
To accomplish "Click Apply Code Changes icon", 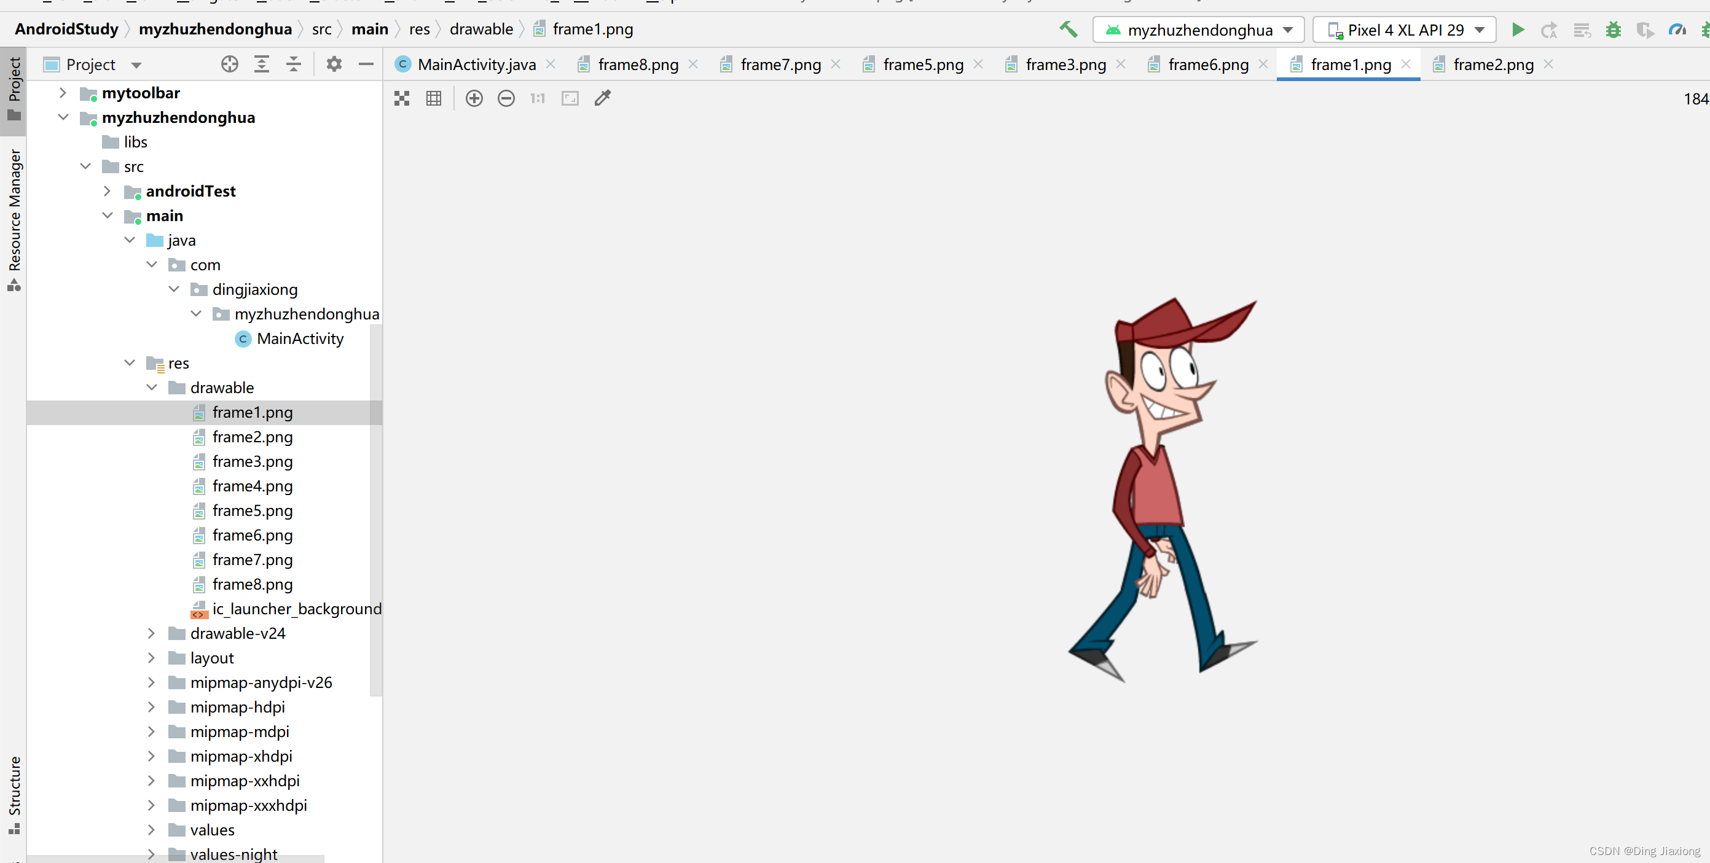I will point(1582,30).
